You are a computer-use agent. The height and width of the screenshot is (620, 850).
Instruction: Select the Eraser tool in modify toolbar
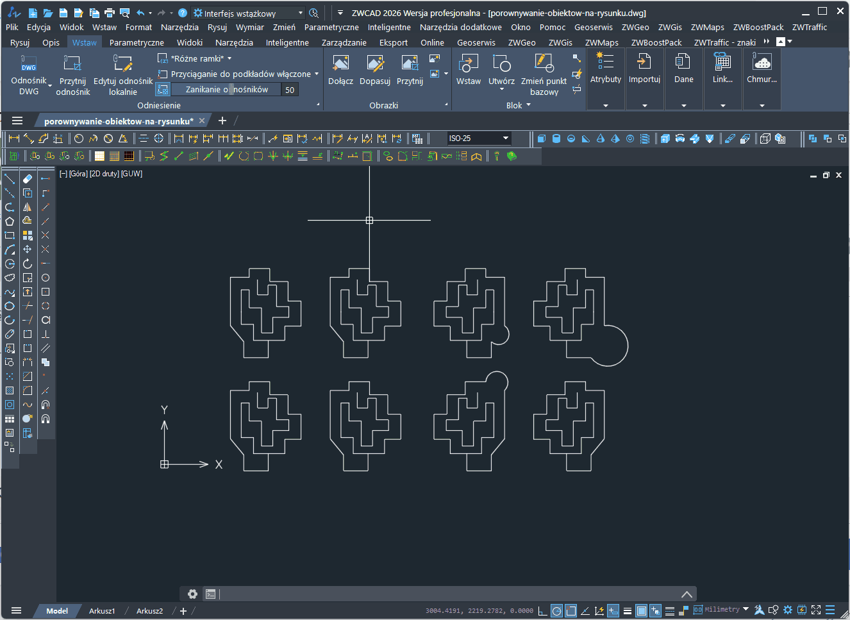(28, 179)
